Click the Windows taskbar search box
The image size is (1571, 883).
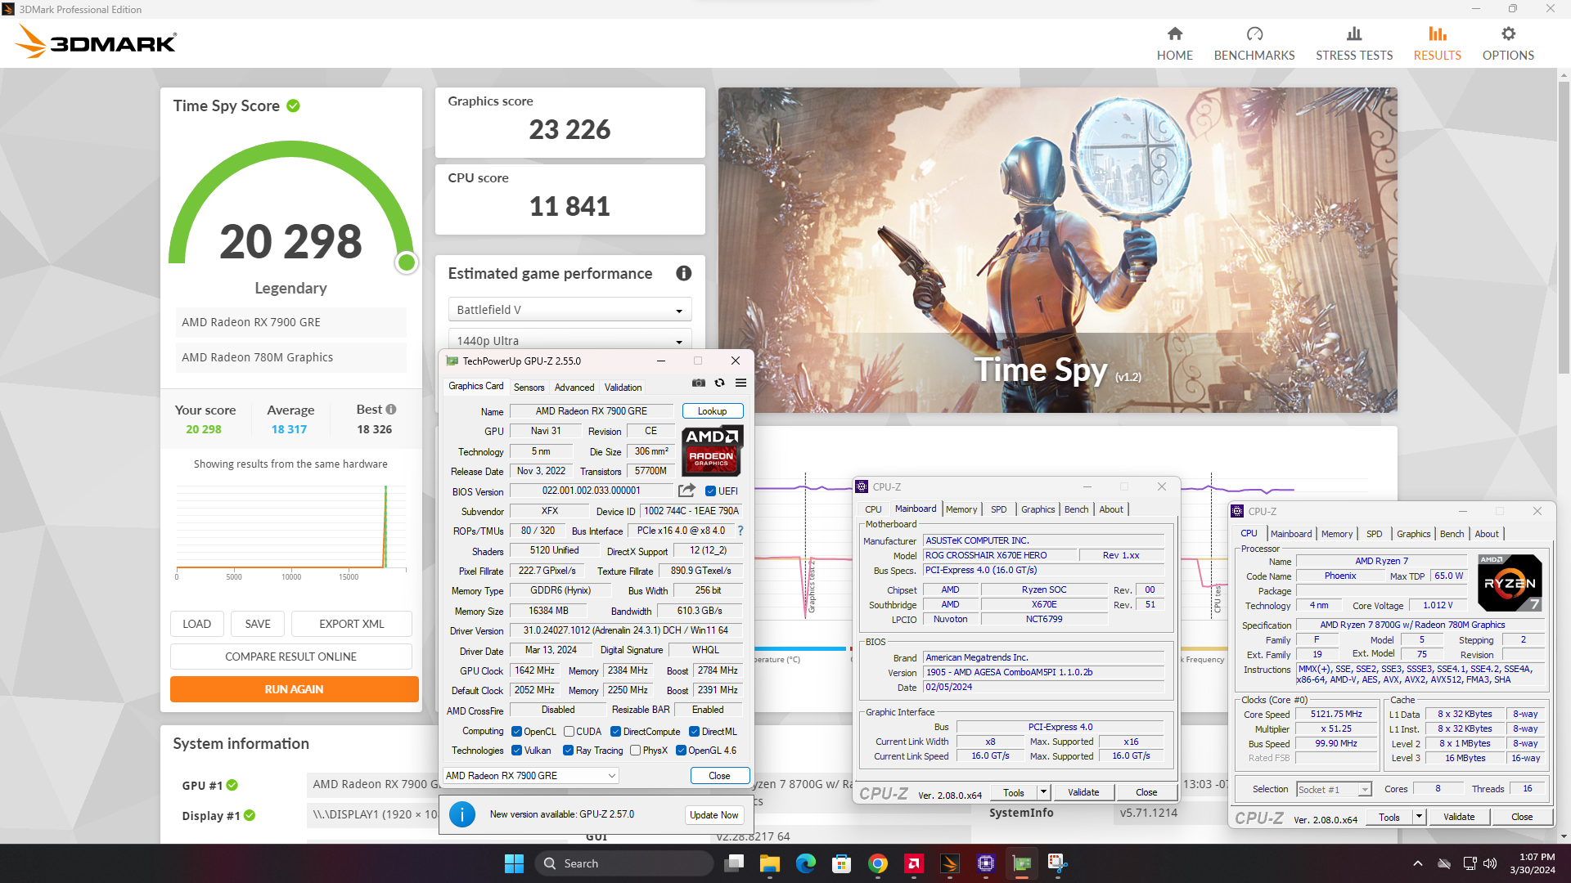click(x=624, y=863)
